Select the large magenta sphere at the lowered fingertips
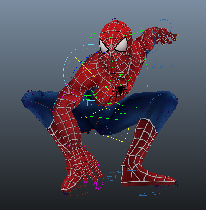 [x=98, y=185]
